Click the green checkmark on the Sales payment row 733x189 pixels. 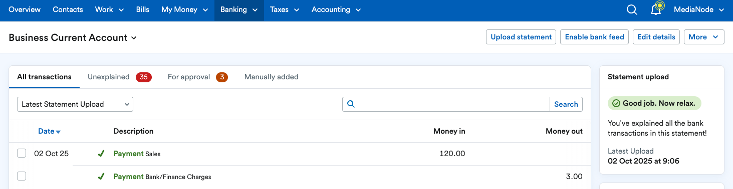[x=101, y=154]
